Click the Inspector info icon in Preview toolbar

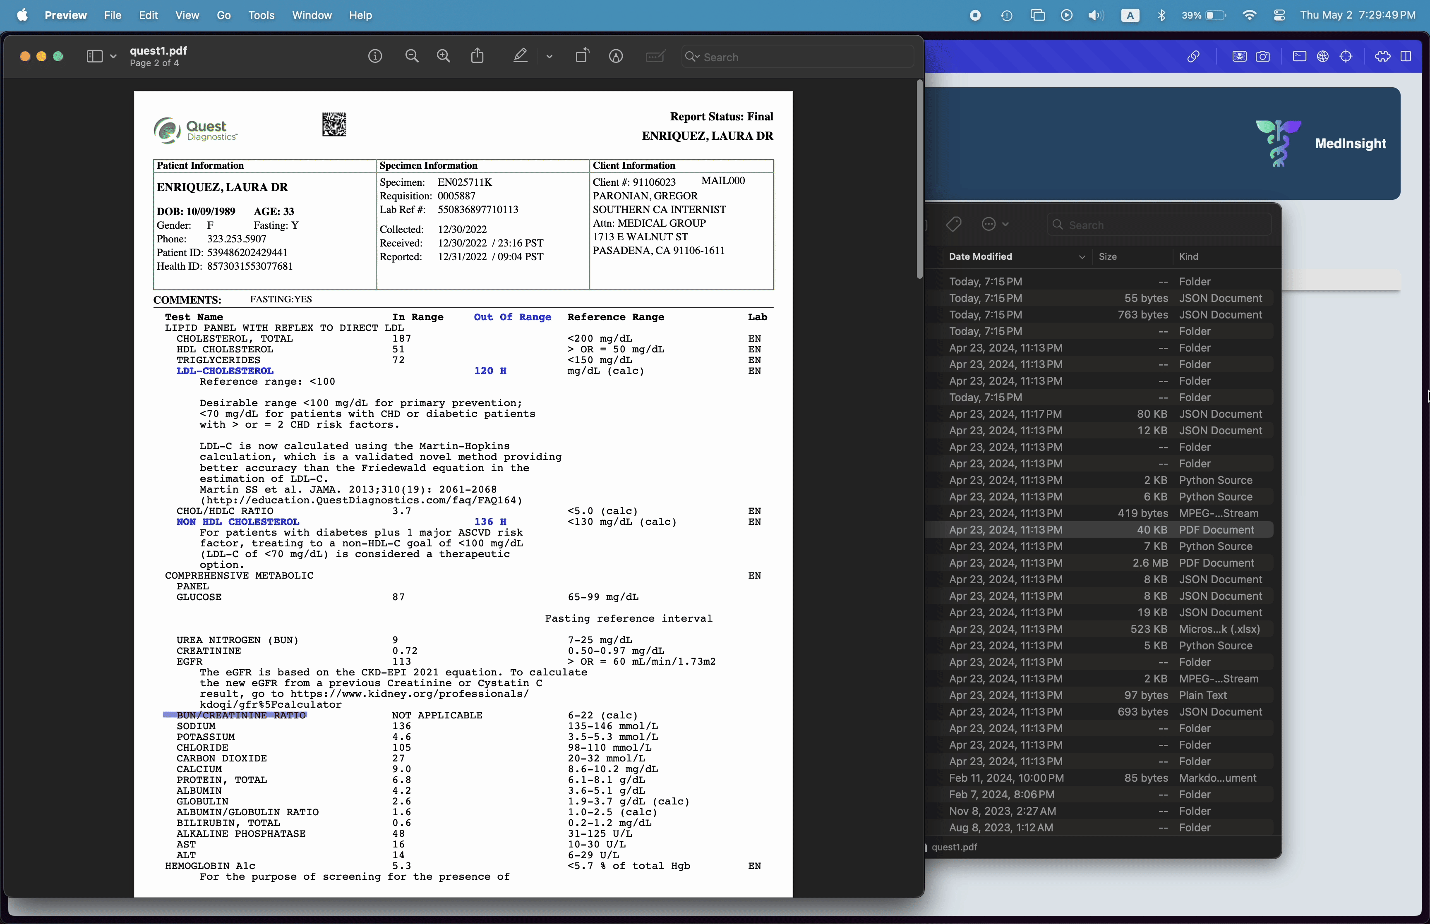[375, 56]
